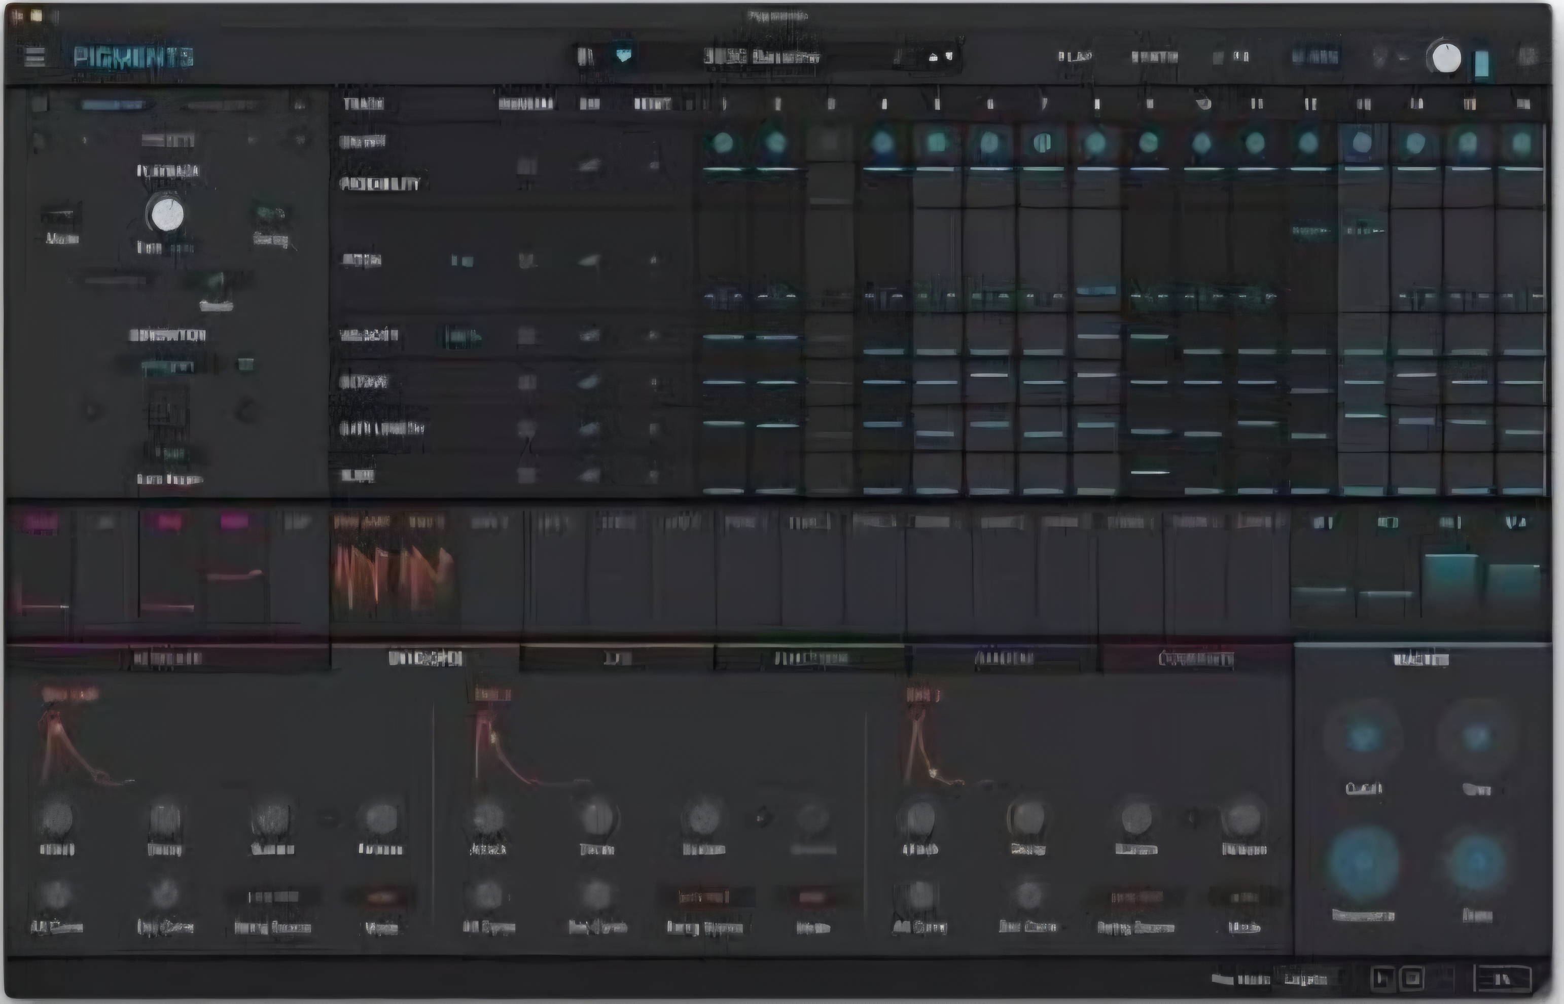Image resolution: width=1564 pixels, height=1004 pixels.
Task: Click the CPU meter in status bar
Action: [1503, 978]
